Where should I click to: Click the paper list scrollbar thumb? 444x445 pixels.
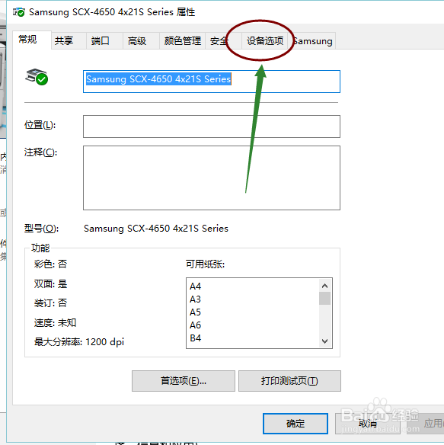tap(325, 298)
